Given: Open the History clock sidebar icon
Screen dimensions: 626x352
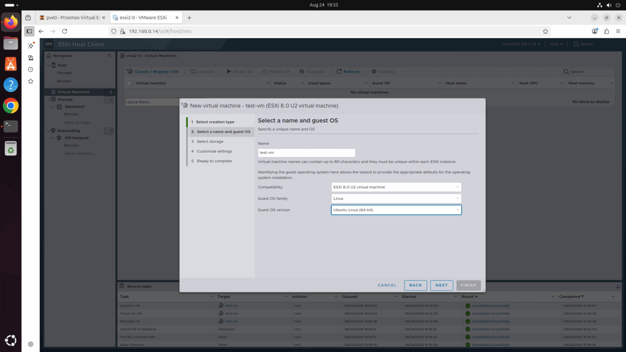Looking at the screenshot, I should tap(30, 69).
